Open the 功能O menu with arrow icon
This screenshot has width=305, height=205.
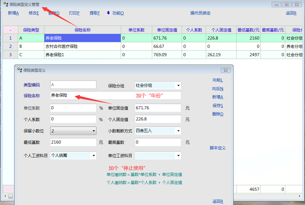tap(115, 13)
